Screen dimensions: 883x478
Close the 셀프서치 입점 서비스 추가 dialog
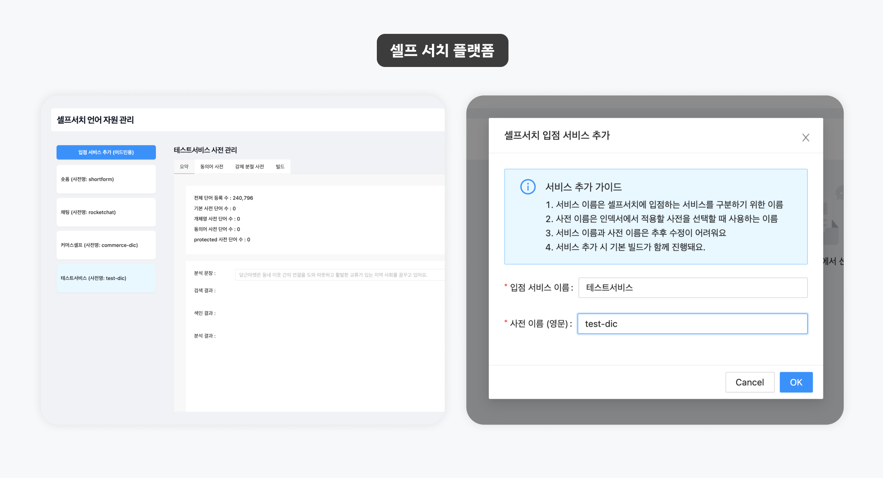pyautogui.click(x=806, y=137)
